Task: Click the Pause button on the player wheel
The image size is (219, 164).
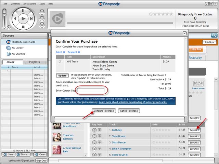Action: click(x=23, y=11)
